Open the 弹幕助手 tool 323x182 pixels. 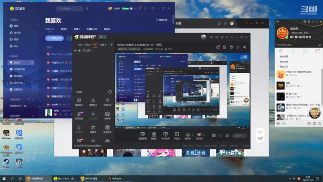click(79, 102)
